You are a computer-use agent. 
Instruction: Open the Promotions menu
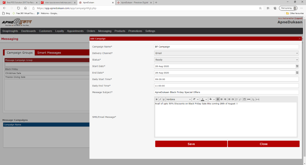135,31
